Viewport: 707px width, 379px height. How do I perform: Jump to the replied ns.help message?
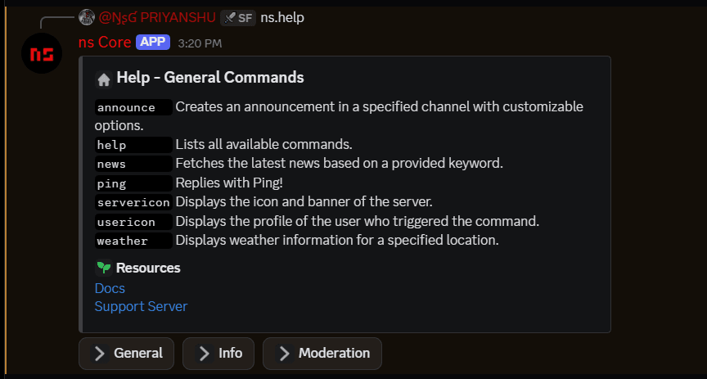point(282,17)
